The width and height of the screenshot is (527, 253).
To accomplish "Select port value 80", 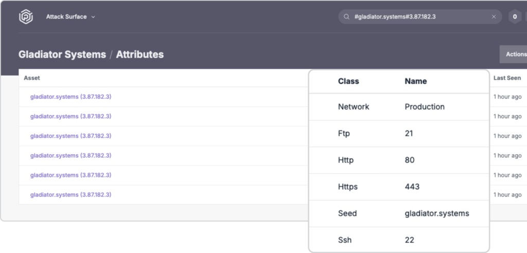I will click(410, 160).
